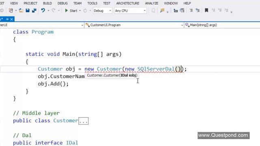
Task: Click on Main method name in code
Action: click(x=69, y=54)
